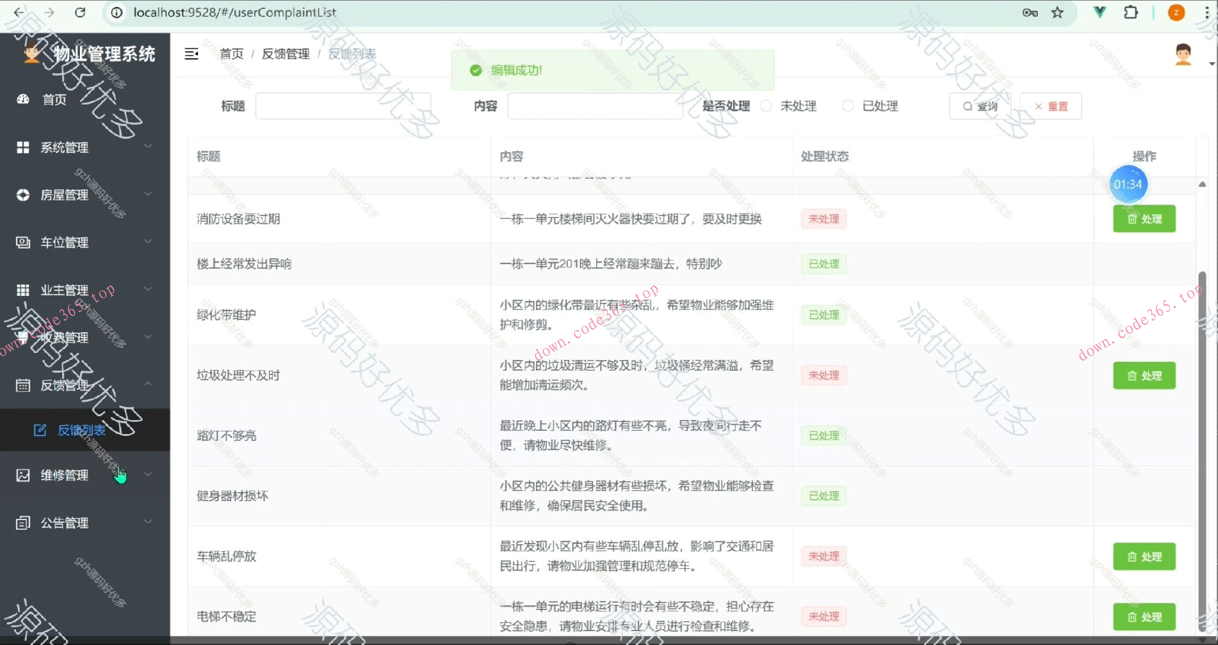Open 房屋管理 via its sidebar icon
This screenshot has height=645, width=1218.
coord(23,195)
